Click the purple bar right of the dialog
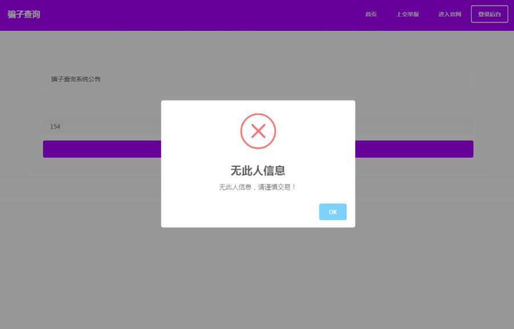514x329 pixels. tap(414, 149)
